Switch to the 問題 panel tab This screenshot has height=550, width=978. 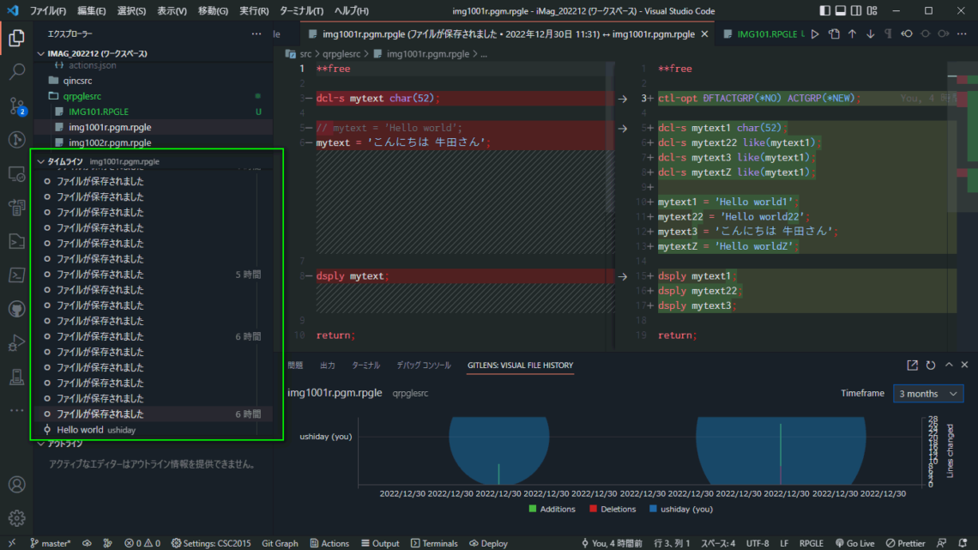pos(296,366)
